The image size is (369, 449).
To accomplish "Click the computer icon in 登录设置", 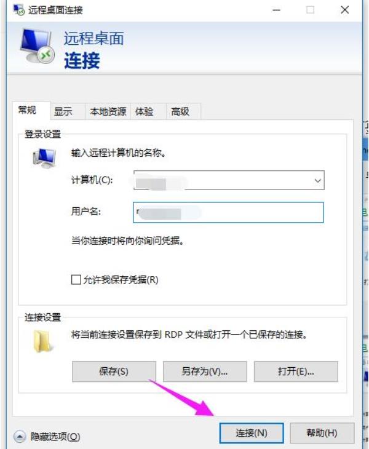I will click(44, 158).
